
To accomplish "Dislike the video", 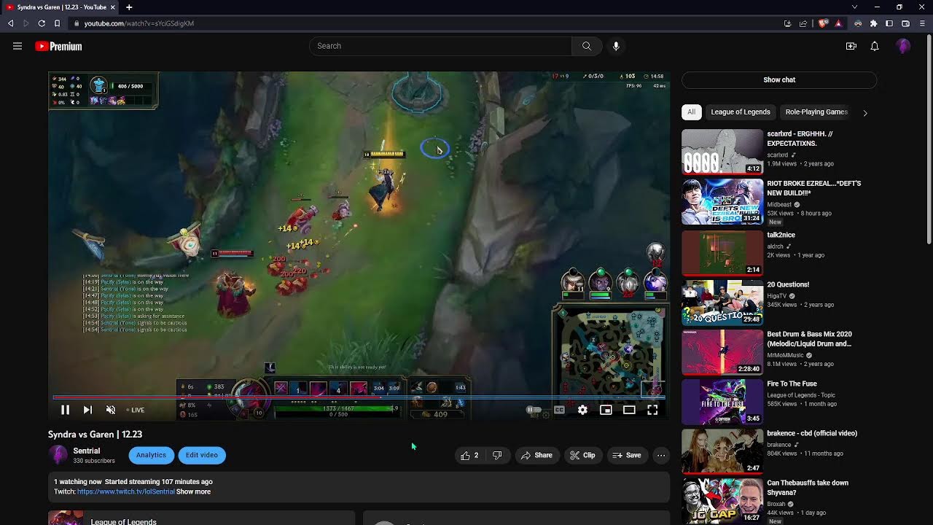I will click(x=497, y=455).
